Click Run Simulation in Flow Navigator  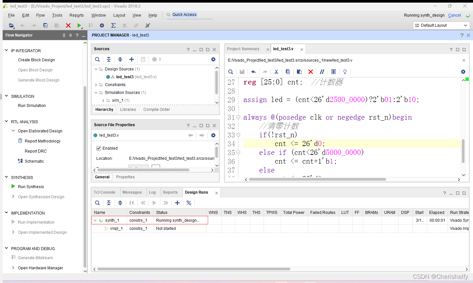(x=32, y=106)
